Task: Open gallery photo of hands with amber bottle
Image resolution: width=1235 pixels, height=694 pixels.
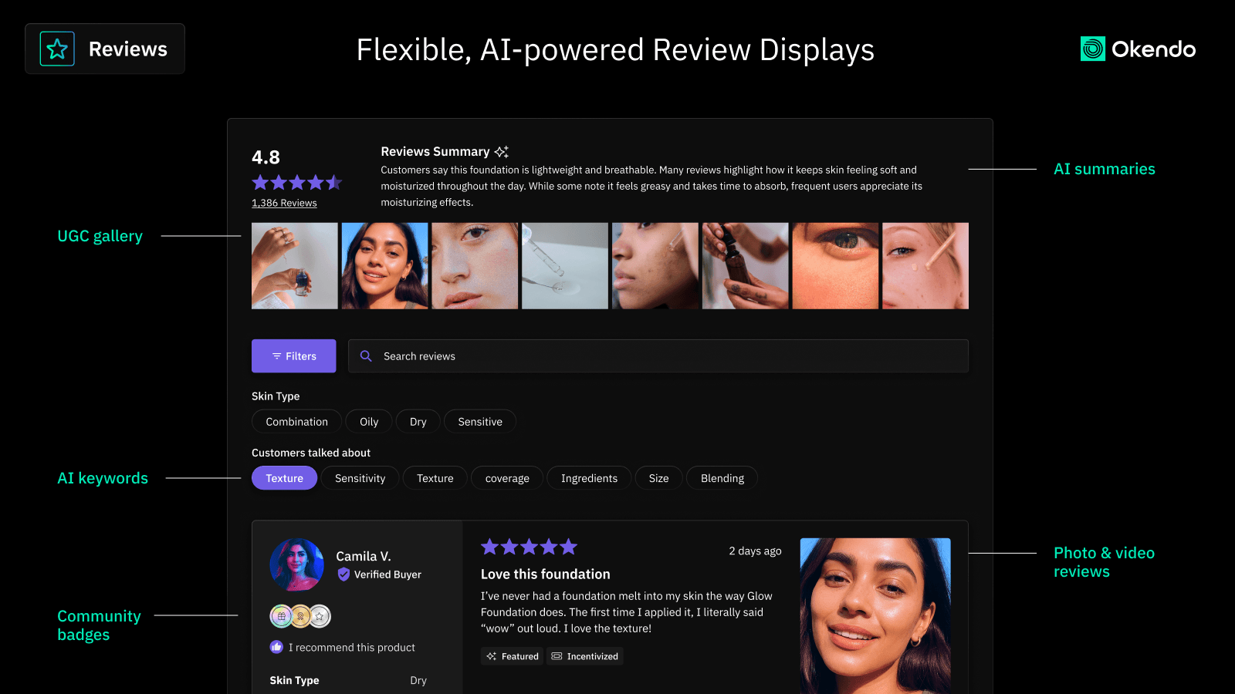Action: [746, 266]
